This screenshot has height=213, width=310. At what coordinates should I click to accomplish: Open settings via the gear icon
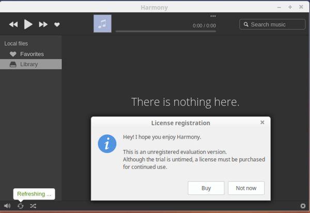tap(303, 206)
